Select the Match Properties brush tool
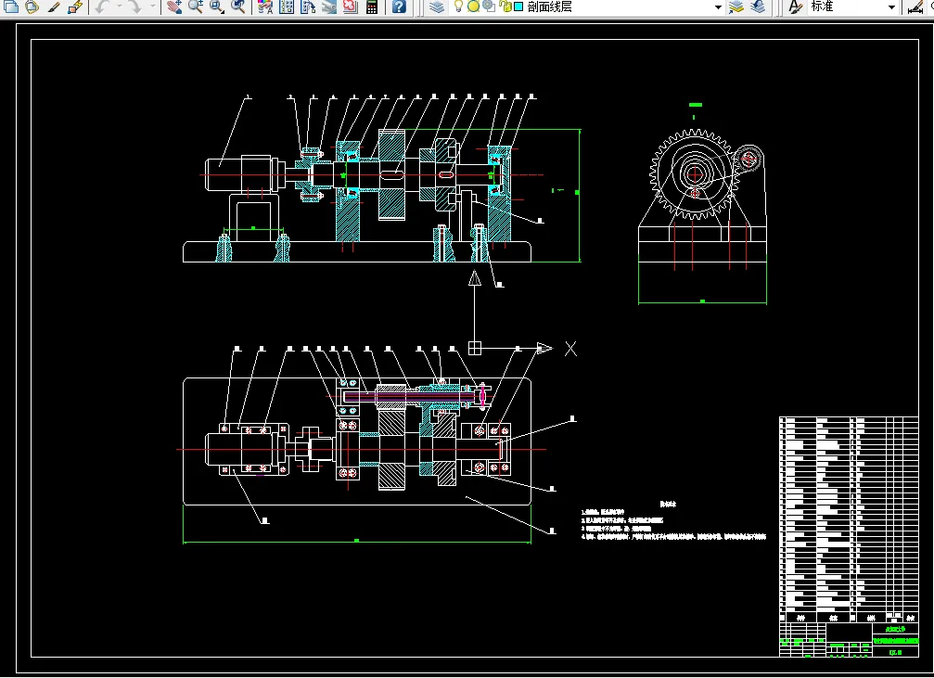Screen dimensions: 934x678 [54, 6]
